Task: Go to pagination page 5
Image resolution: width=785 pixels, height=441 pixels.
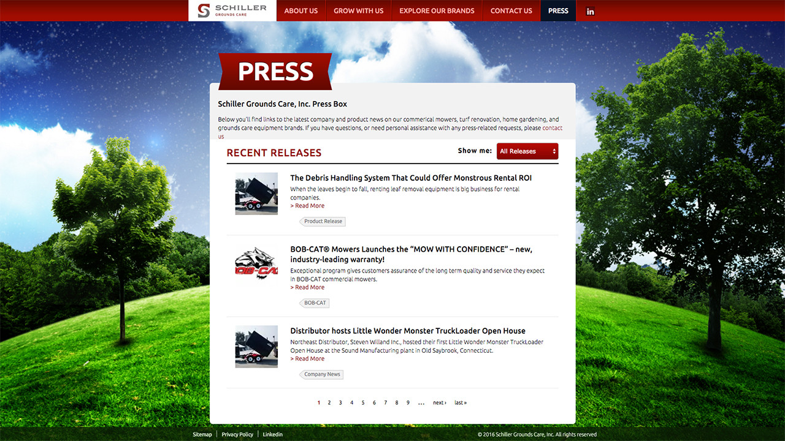Action: coord(363,403)
